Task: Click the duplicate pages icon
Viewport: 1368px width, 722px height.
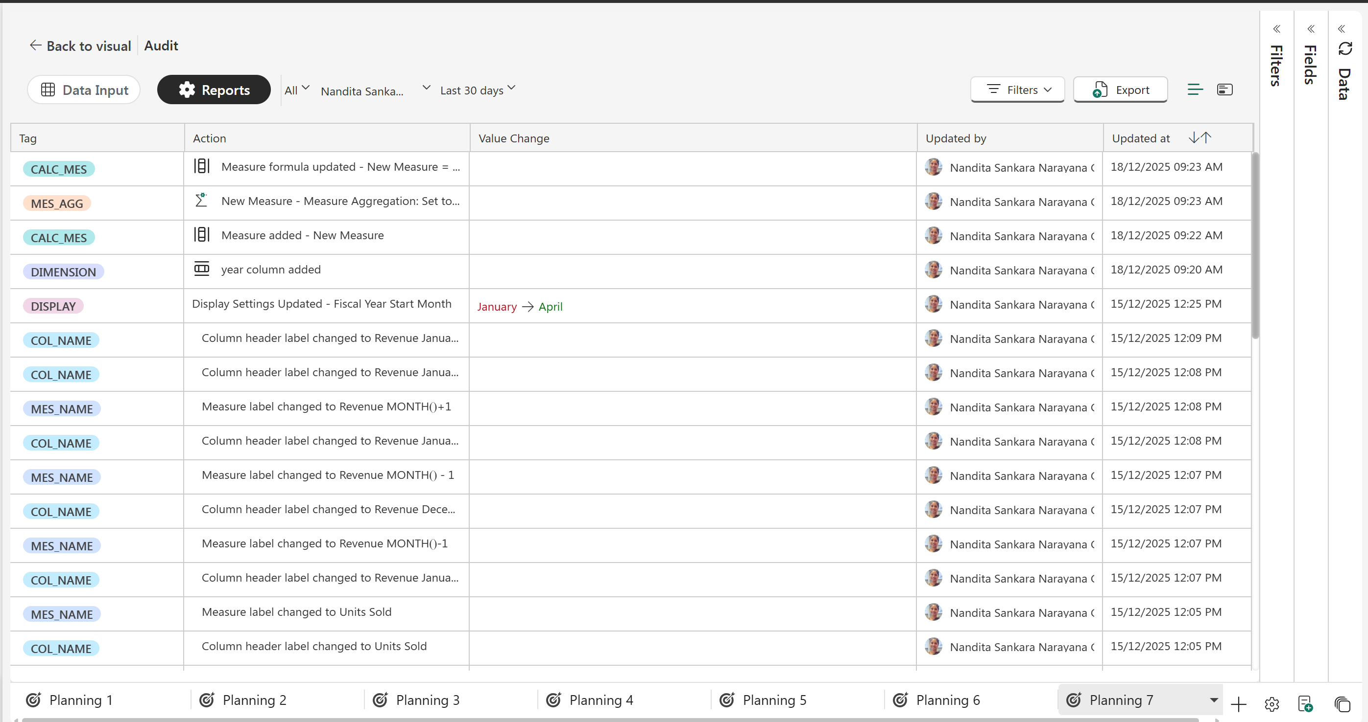Action: pos(1342,704)
